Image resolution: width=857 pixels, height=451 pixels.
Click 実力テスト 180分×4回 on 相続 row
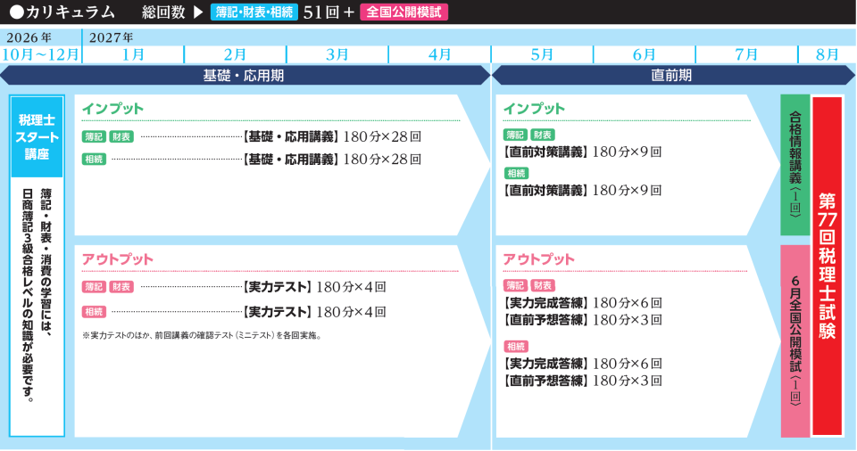point(314,312)
